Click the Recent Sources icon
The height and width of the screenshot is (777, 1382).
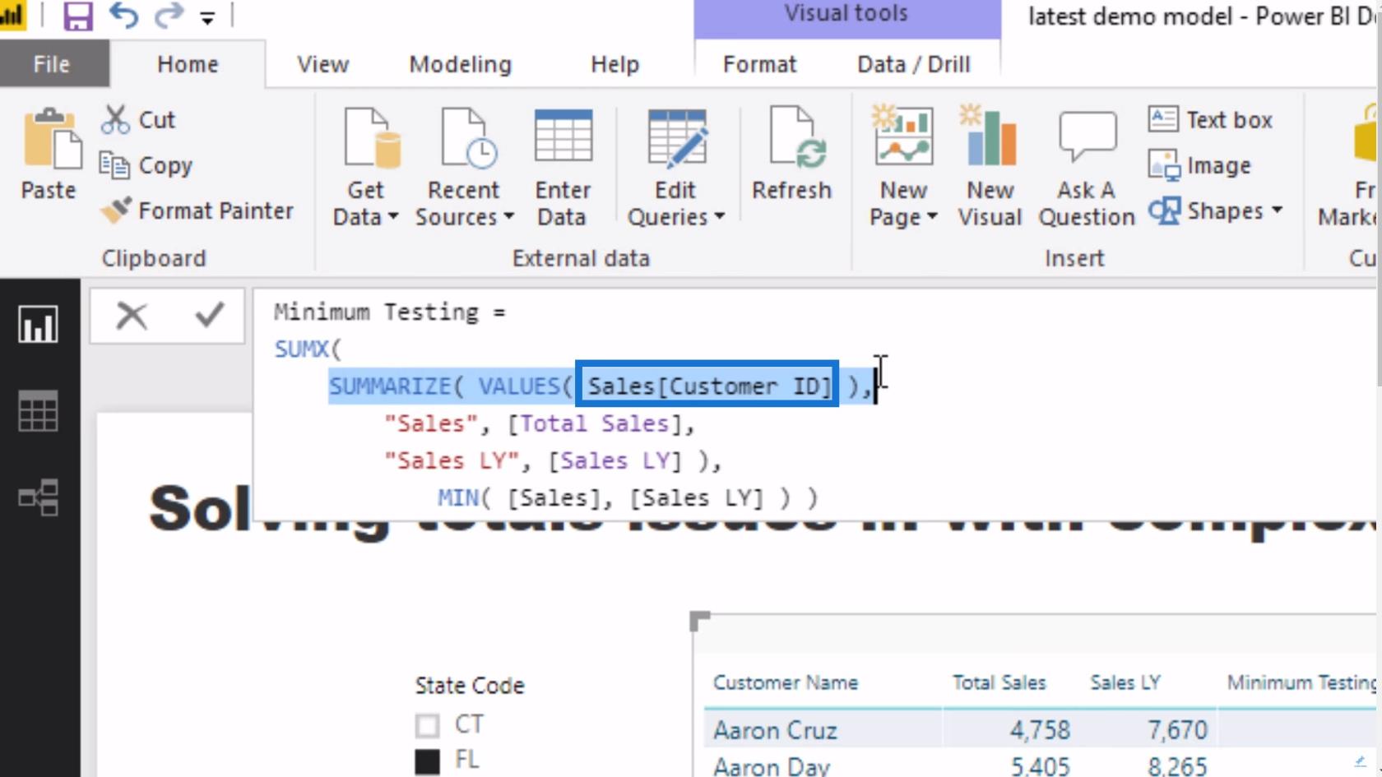click(x=468, y=138)
